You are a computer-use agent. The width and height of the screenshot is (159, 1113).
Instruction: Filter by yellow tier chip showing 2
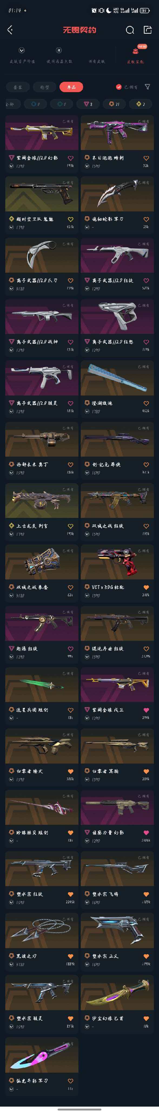(x=141, y=104)
